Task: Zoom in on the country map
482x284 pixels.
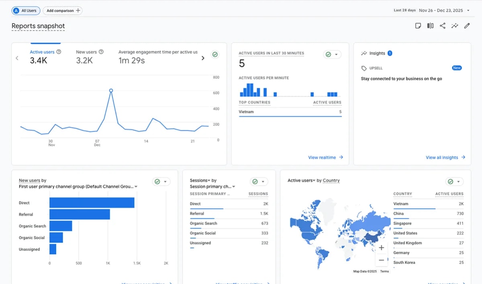Action: (382, 248)
